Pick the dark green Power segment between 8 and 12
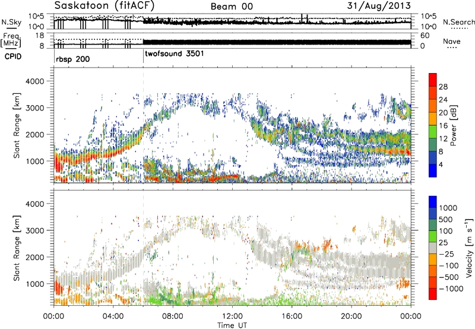The width and height of the screenshot is (475, 329). (433, 145)
